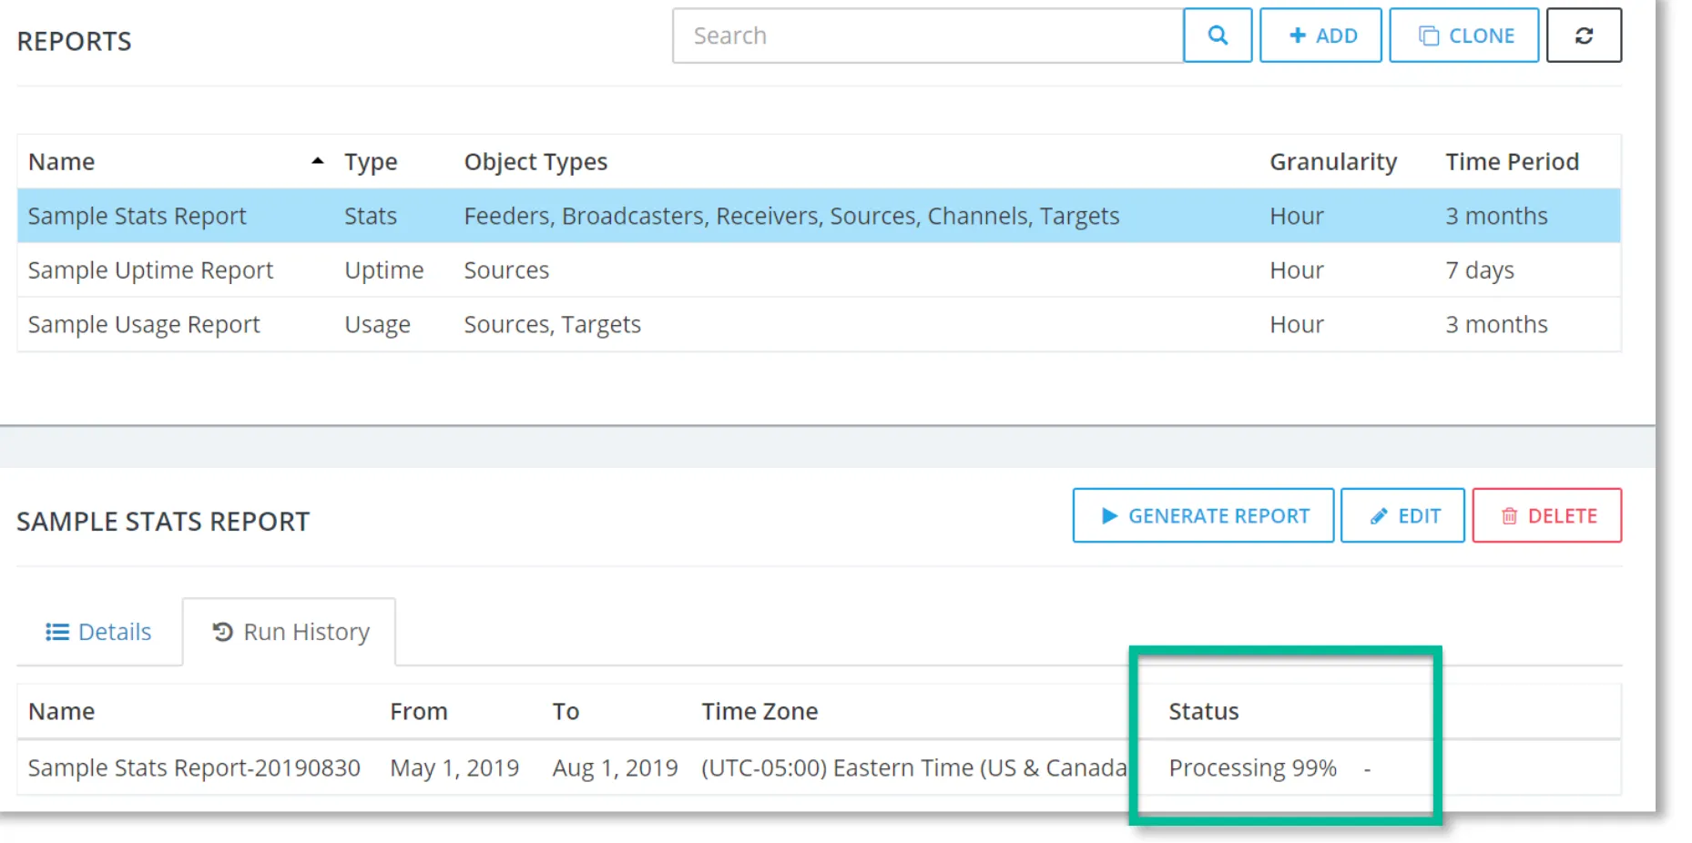Click the Stats type cell in the first row

tap(371, 216)
